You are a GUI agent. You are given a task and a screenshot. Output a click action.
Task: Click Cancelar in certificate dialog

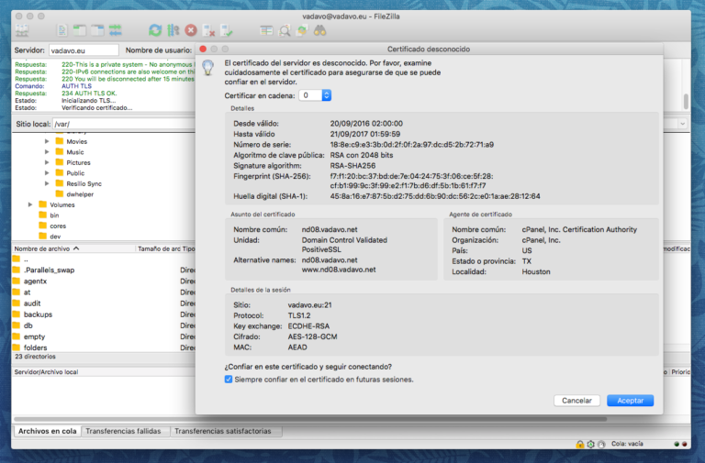(x=576, y=401)
